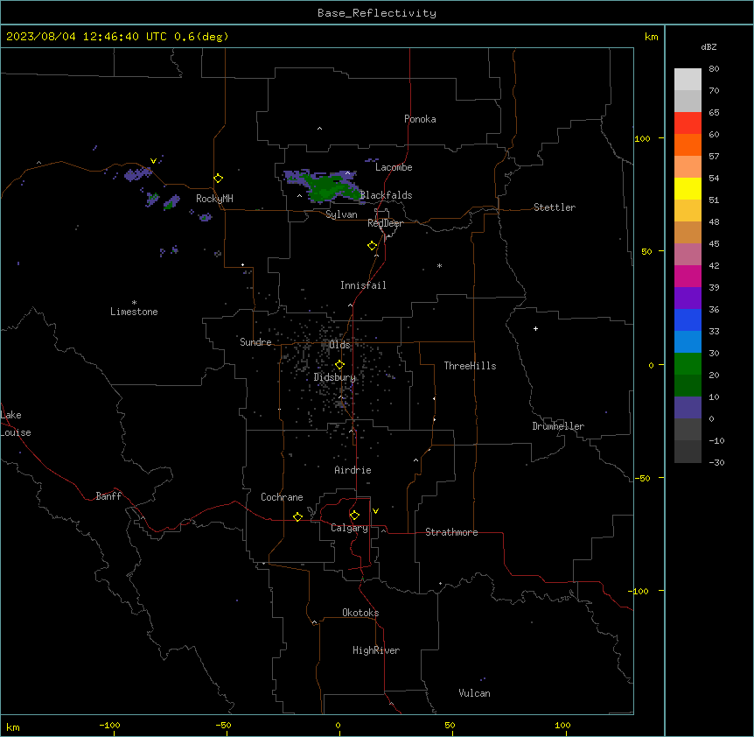
Task: Click the HighRiver map label
Action: coord(376,650)
